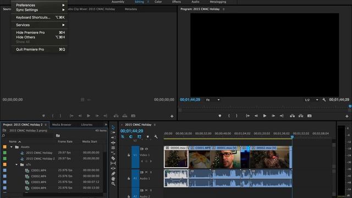Click orange label swatch of Assets bin
The height and width of the screenshot is (198, 352).
pyautogui.click(x=5, y=147)
